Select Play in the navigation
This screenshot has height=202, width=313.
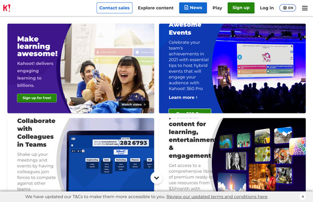[217, 8]
